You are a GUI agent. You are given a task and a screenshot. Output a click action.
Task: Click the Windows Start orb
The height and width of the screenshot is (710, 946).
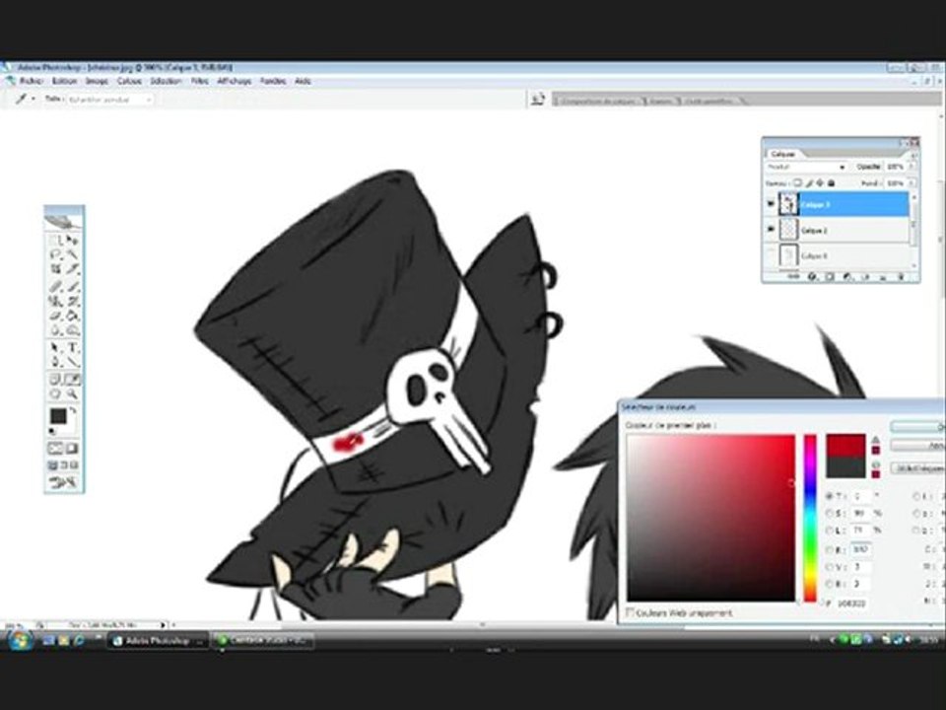click(x=19, y=640)
